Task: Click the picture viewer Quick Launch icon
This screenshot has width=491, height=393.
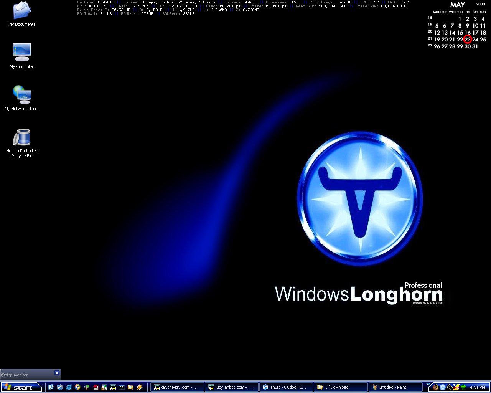Action: 104,387
